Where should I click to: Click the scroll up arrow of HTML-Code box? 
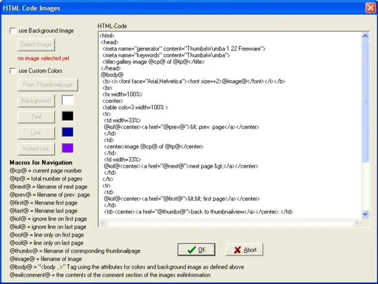point(365,36)
